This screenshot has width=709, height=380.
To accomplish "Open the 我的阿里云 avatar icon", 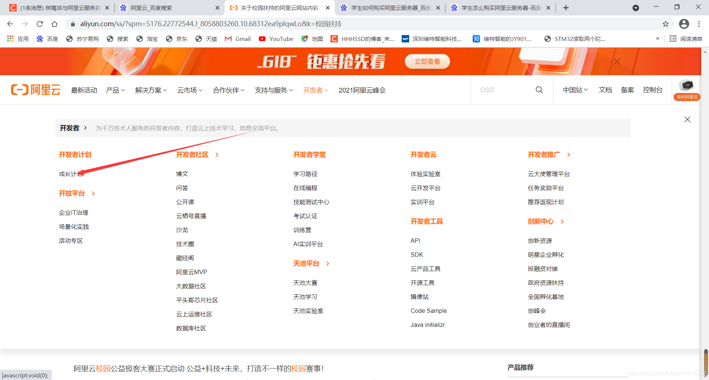I will pos(687,90).
